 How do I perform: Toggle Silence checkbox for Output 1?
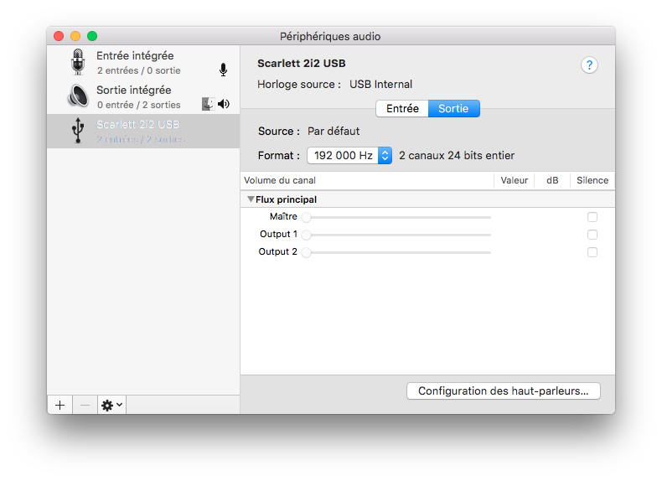click(x=592, y=235)
